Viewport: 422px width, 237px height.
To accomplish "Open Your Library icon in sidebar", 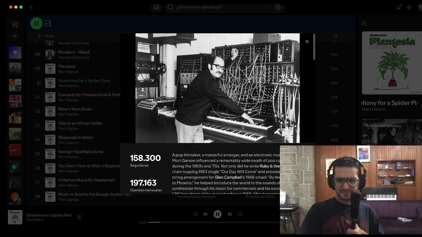I will tap(15, 24).
